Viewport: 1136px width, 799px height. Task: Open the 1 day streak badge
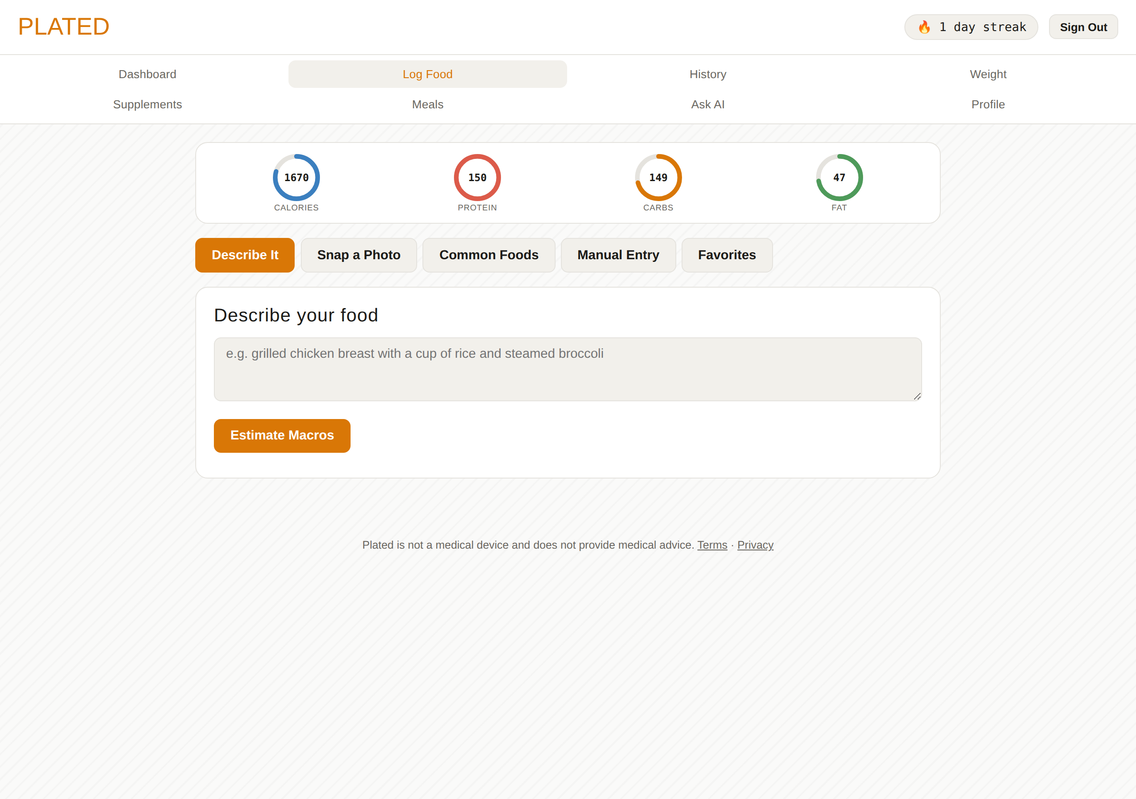coord(971,27)
